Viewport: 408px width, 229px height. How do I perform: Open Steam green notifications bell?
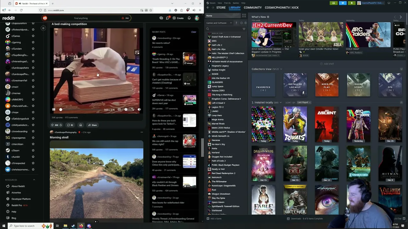pyautogui.click(x=352, y=3)
